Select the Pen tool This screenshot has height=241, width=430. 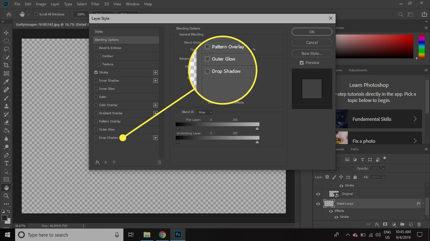click(x=6, y=155)
